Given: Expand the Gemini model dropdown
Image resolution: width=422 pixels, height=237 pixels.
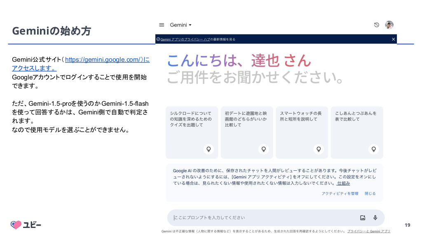Looking at the screenshot, I should (x=181, y=25).
